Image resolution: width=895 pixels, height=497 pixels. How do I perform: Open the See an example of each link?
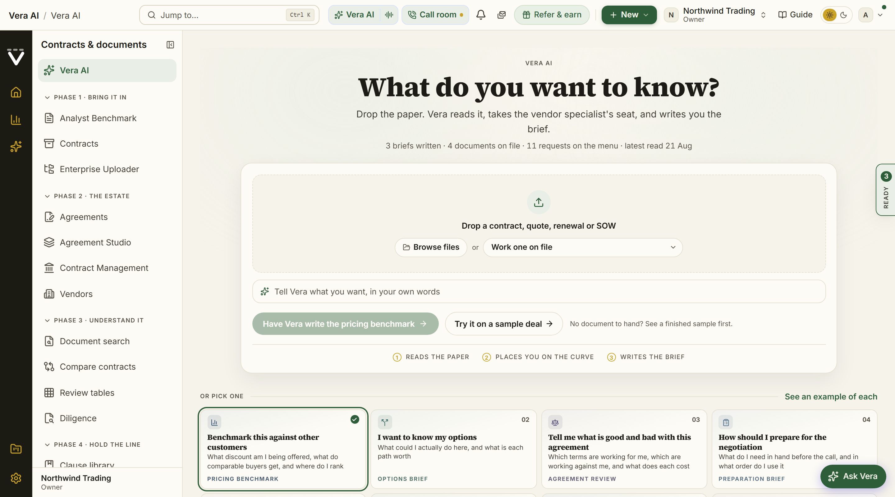click(x=831, y=397)
